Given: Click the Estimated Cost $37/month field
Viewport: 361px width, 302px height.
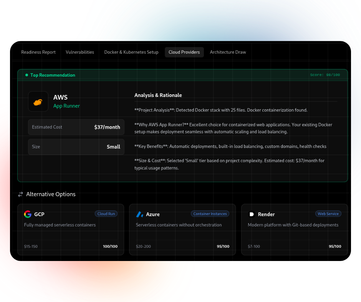Looking at the screenshot, I should pos(76,127).
